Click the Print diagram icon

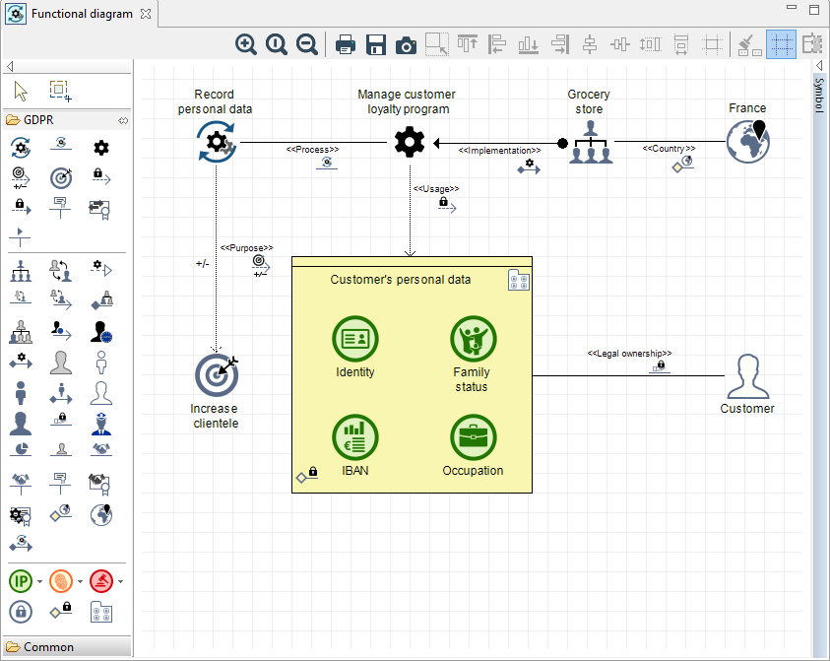point(345,44)
